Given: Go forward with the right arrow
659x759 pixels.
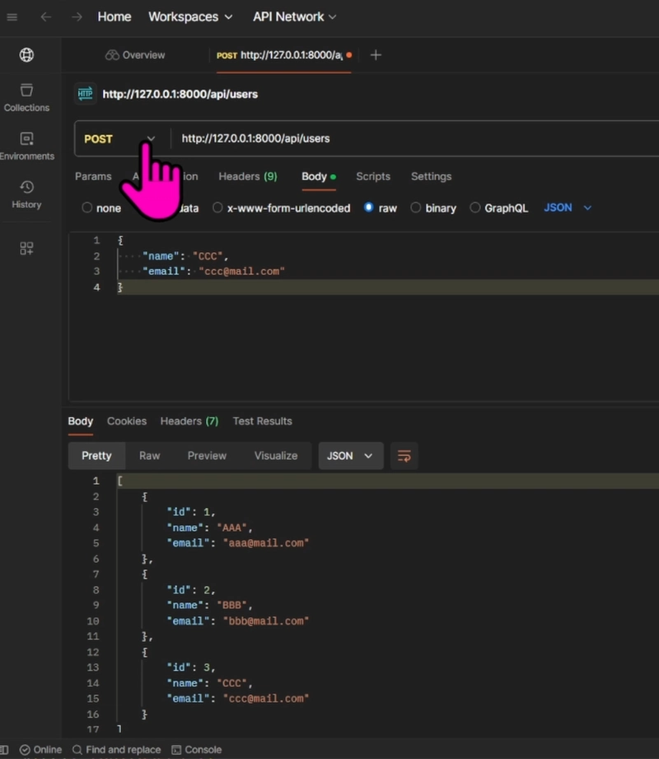Looking at the screenshot, I should click(77, 17).
